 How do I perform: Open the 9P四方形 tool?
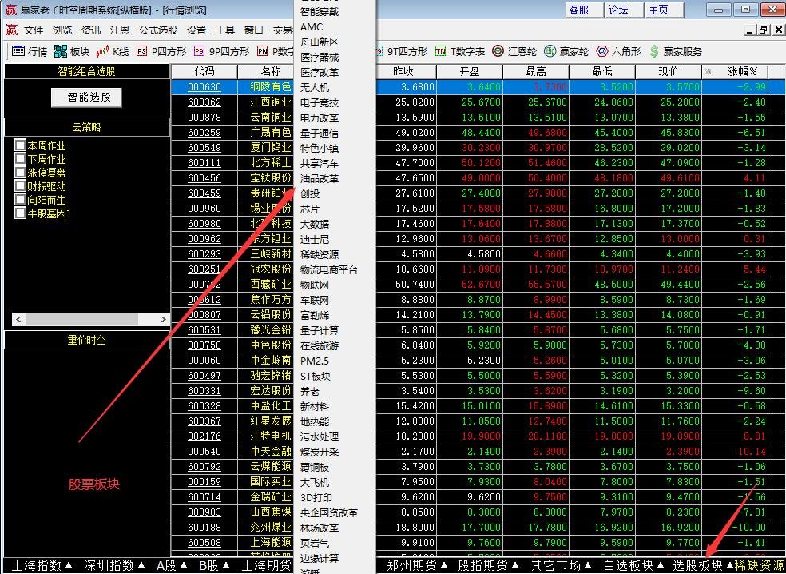[221, 51]
